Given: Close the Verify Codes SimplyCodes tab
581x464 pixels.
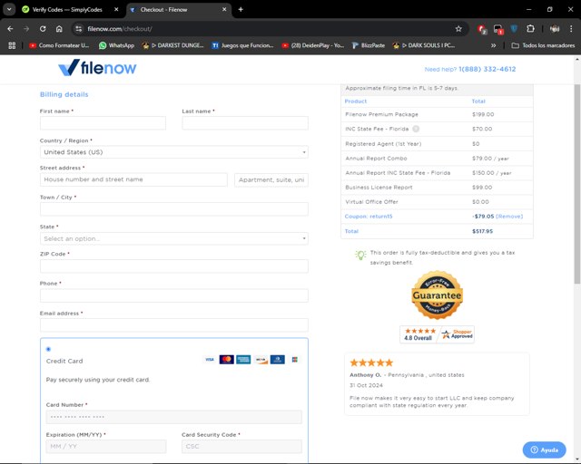Looking at the screenshot, I should click(x=116, y=10).
